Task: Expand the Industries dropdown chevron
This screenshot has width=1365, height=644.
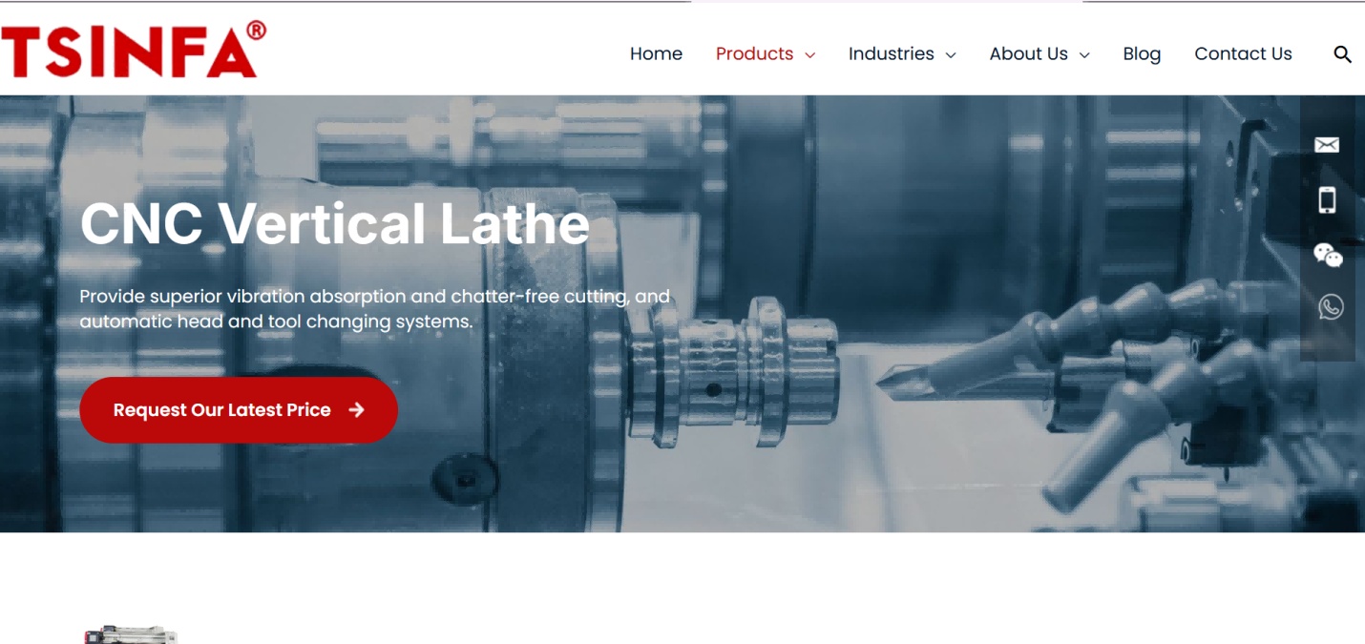Action: 950,55
